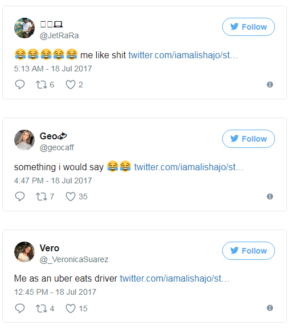This screenshot has width=295, height=329.
Task: Reply to the @JetRaRa tweet
Action: [x=20, y=85]
